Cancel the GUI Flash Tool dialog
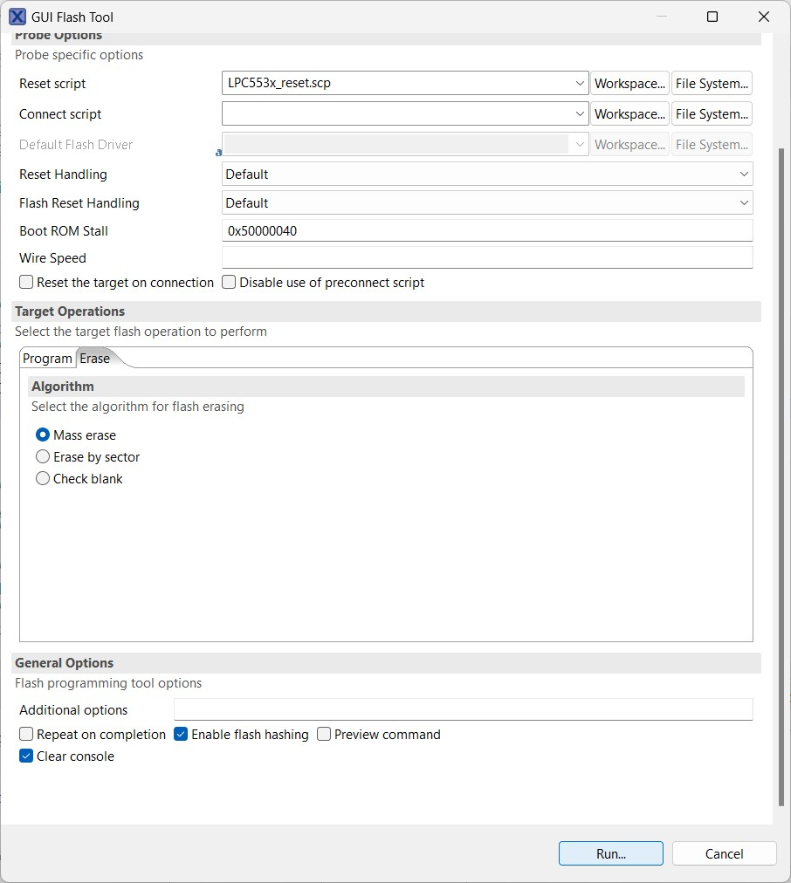The image size is (791, 883). point(724,853)
